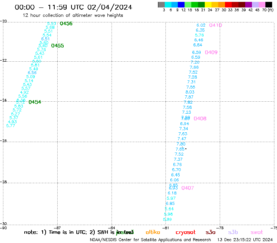Click the wave height value 7.63
Viewport: 277px width, 243px height.
(x=183, y=134)
